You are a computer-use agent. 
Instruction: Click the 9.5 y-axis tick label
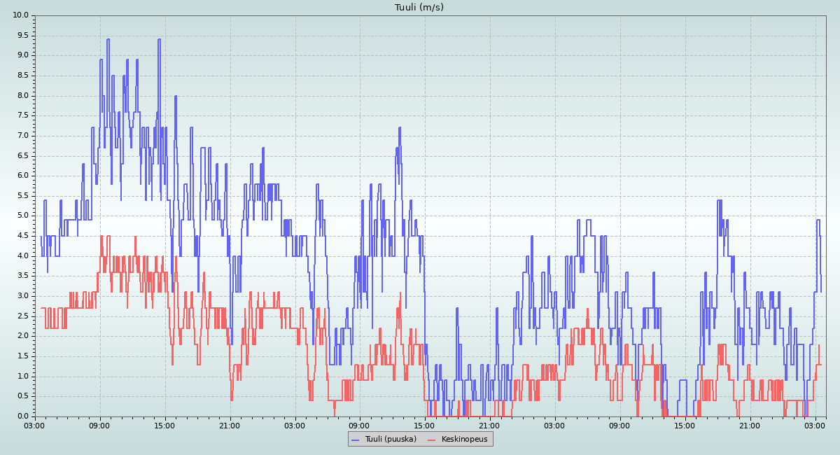(x=23, y=36)
